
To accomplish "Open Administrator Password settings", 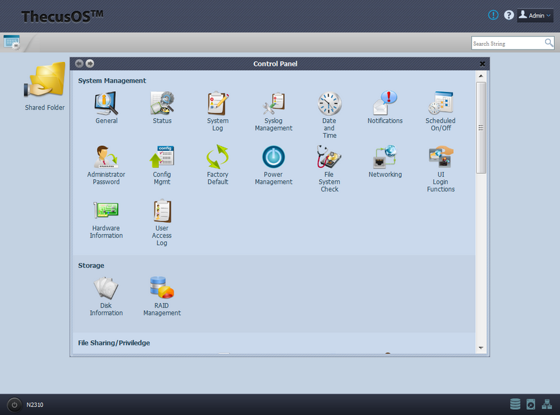I will pos(106,158).
